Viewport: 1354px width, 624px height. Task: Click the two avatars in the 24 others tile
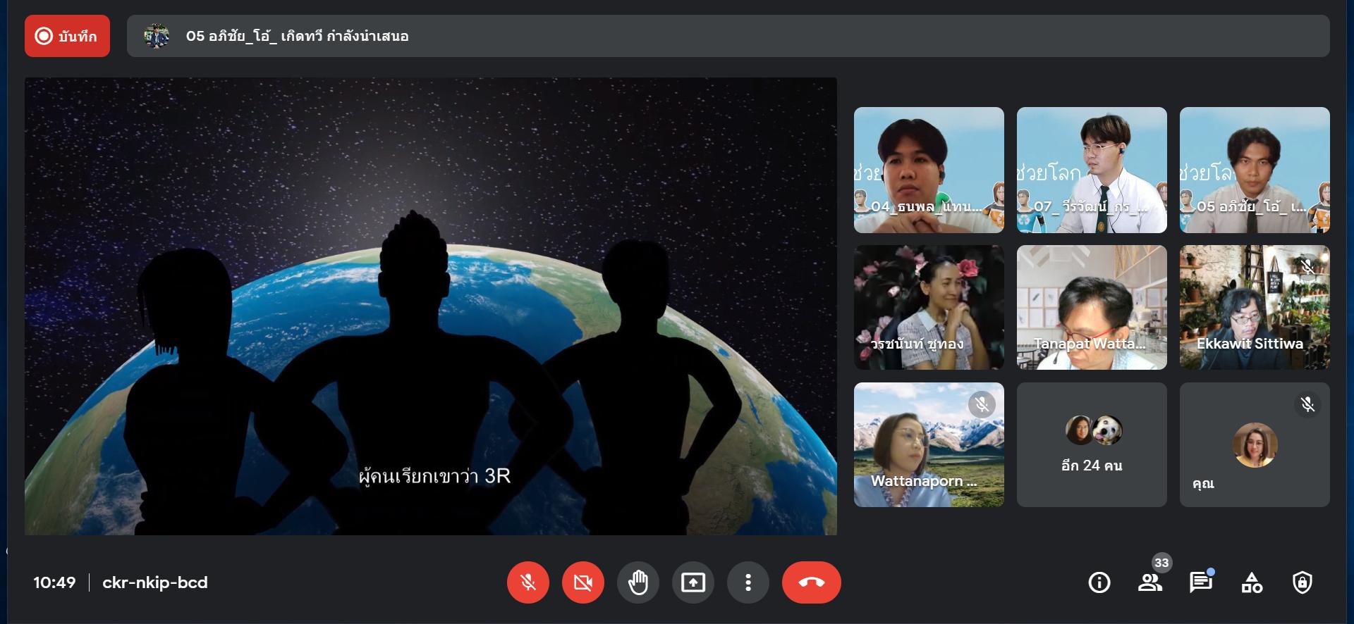click(1094, 430)
